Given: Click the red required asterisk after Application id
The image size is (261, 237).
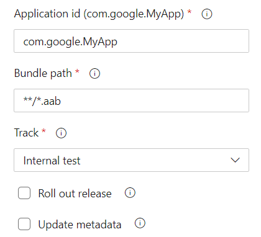Looking at the screenshot, I should click(190, 12).
